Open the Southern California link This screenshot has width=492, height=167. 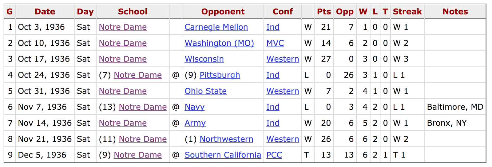pos(223,155)
